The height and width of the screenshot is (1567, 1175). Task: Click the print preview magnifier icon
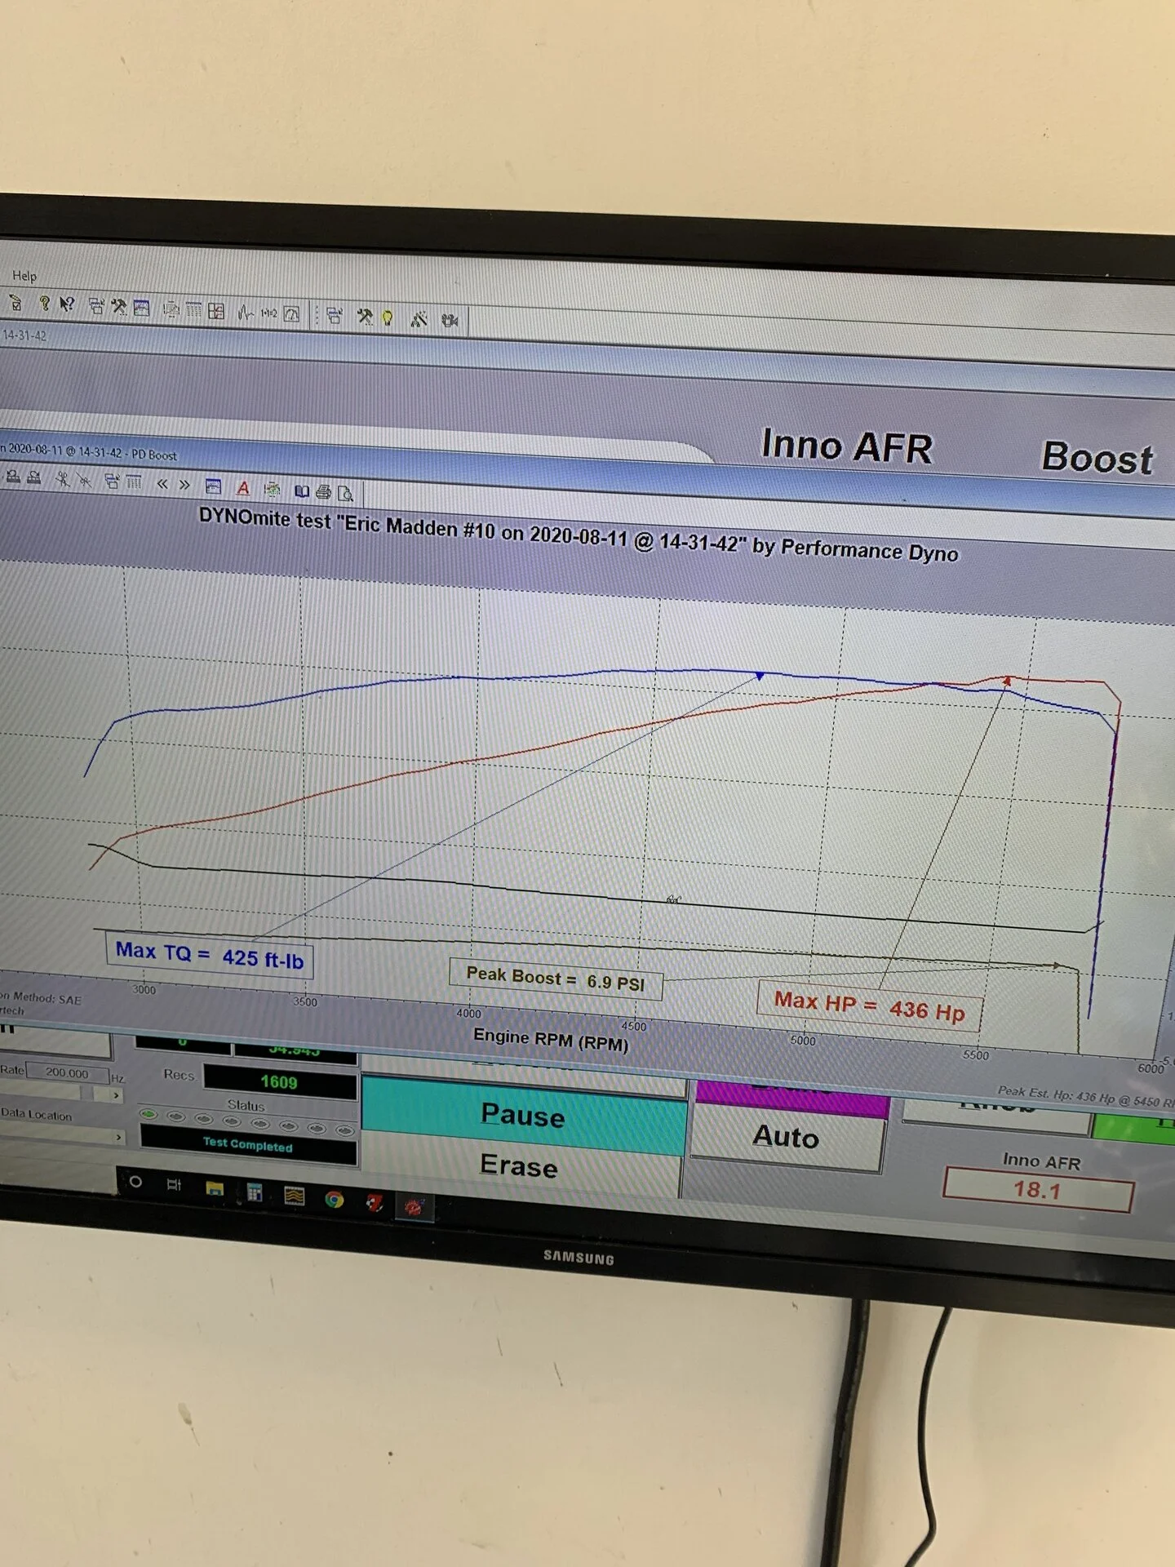(345, 493)
